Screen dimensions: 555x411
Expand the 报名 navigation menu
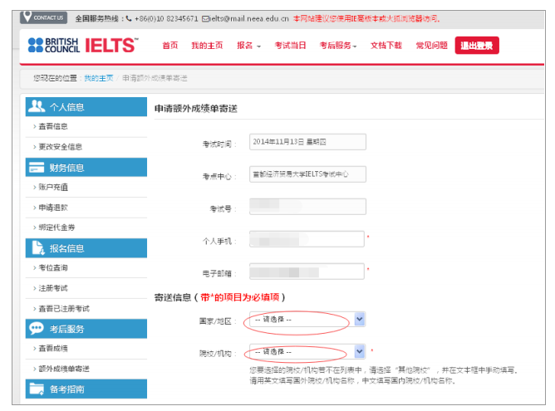pyautogui.click(x=248, y=46)
